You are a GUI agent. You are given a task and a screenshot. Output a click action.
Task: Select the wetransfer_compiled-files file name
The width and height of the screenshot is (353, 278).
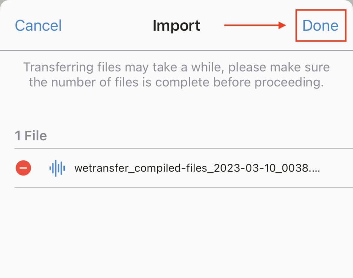197,168
